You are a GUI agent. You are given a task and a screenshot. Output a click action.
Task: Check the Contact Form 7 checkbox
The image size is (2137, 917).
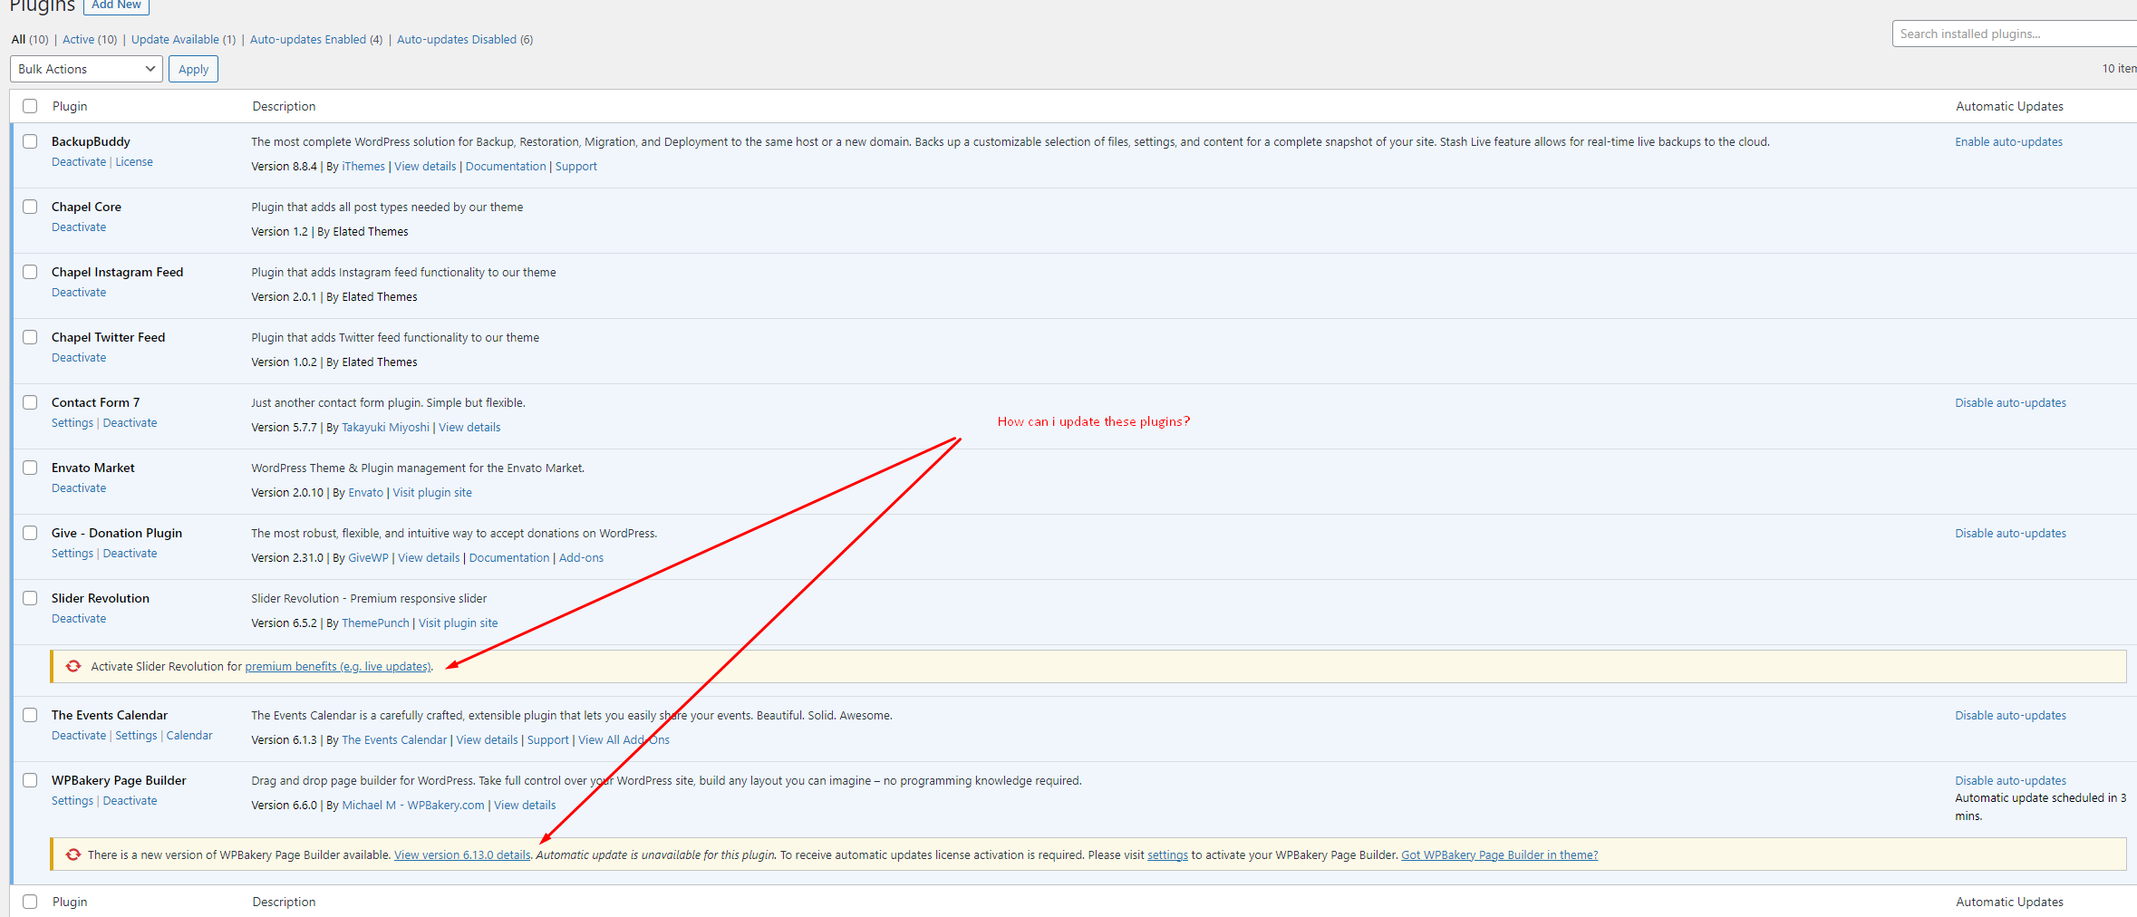(30, 402)
